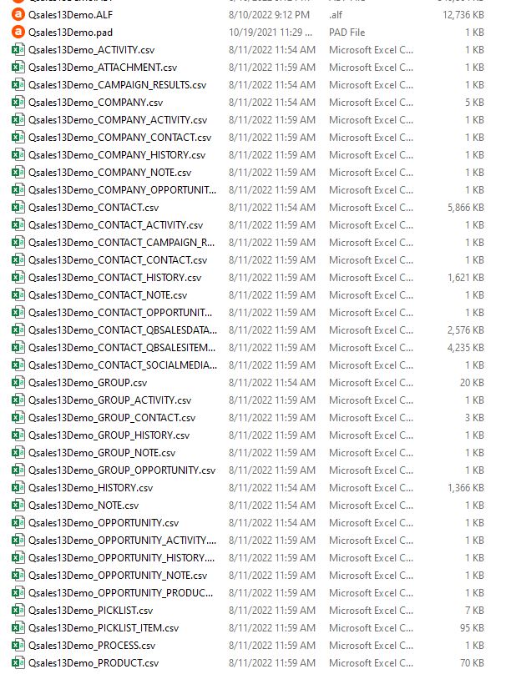Select file name Qsales13Demo.pad

click(71, 33)
